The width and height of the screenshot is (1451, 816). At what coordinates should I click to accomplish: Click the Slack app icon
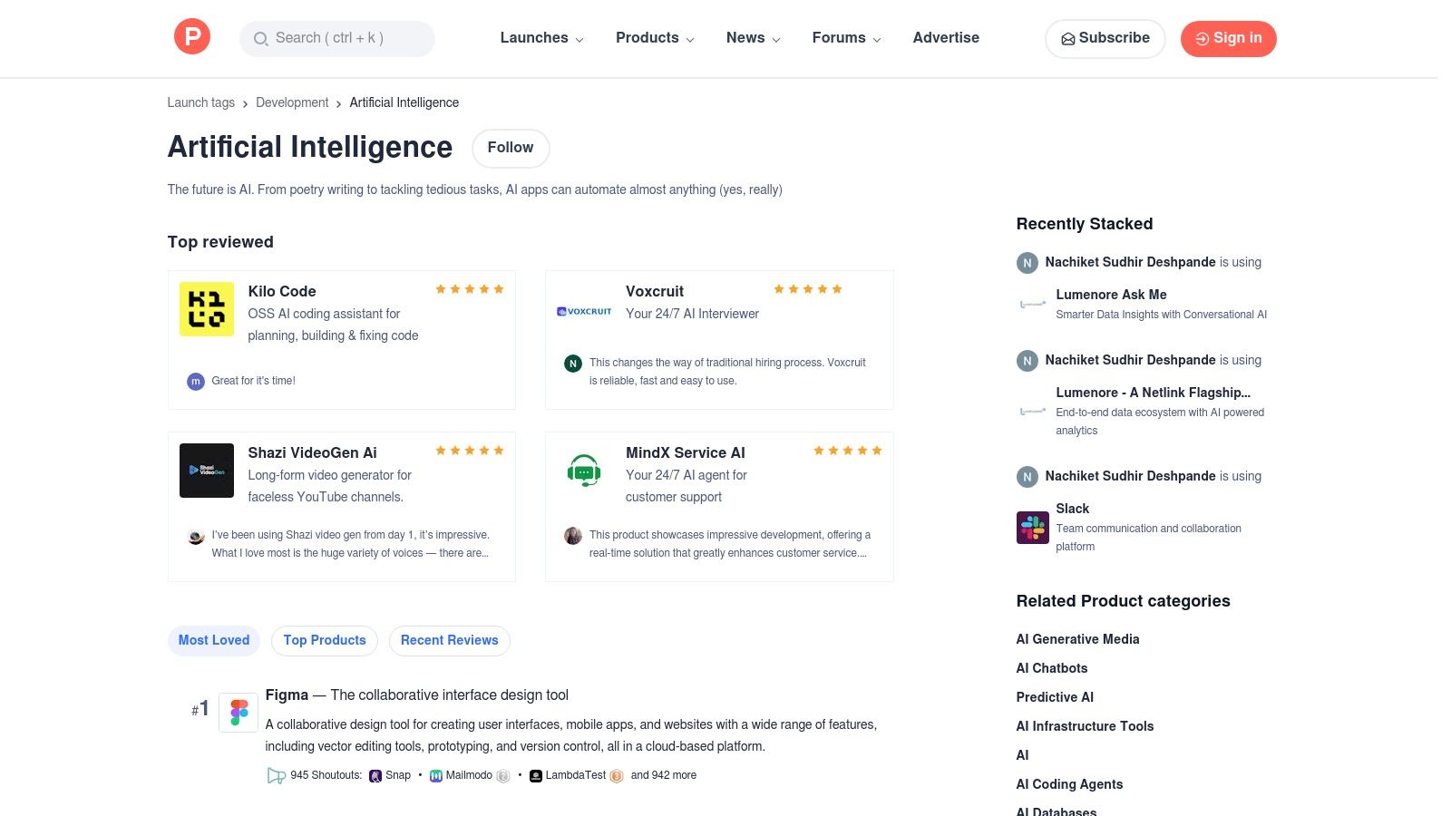pyautogui.click(x=1033, y=527)
